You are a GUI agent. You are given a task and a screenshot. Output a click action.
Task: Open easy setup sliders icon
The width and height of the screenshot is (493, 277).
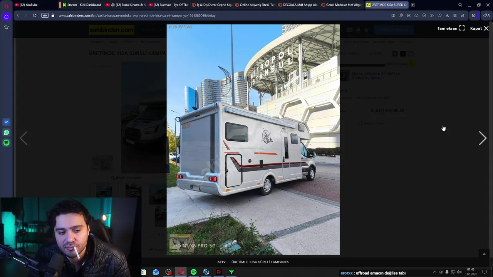pos(455,15)
